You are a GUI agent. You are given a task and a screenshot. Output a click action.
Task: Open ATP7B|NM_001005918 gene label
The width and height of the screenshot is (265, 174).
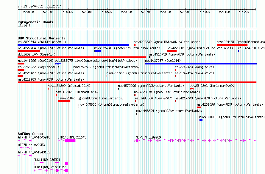pyautogui.click(x=34, y=137)
